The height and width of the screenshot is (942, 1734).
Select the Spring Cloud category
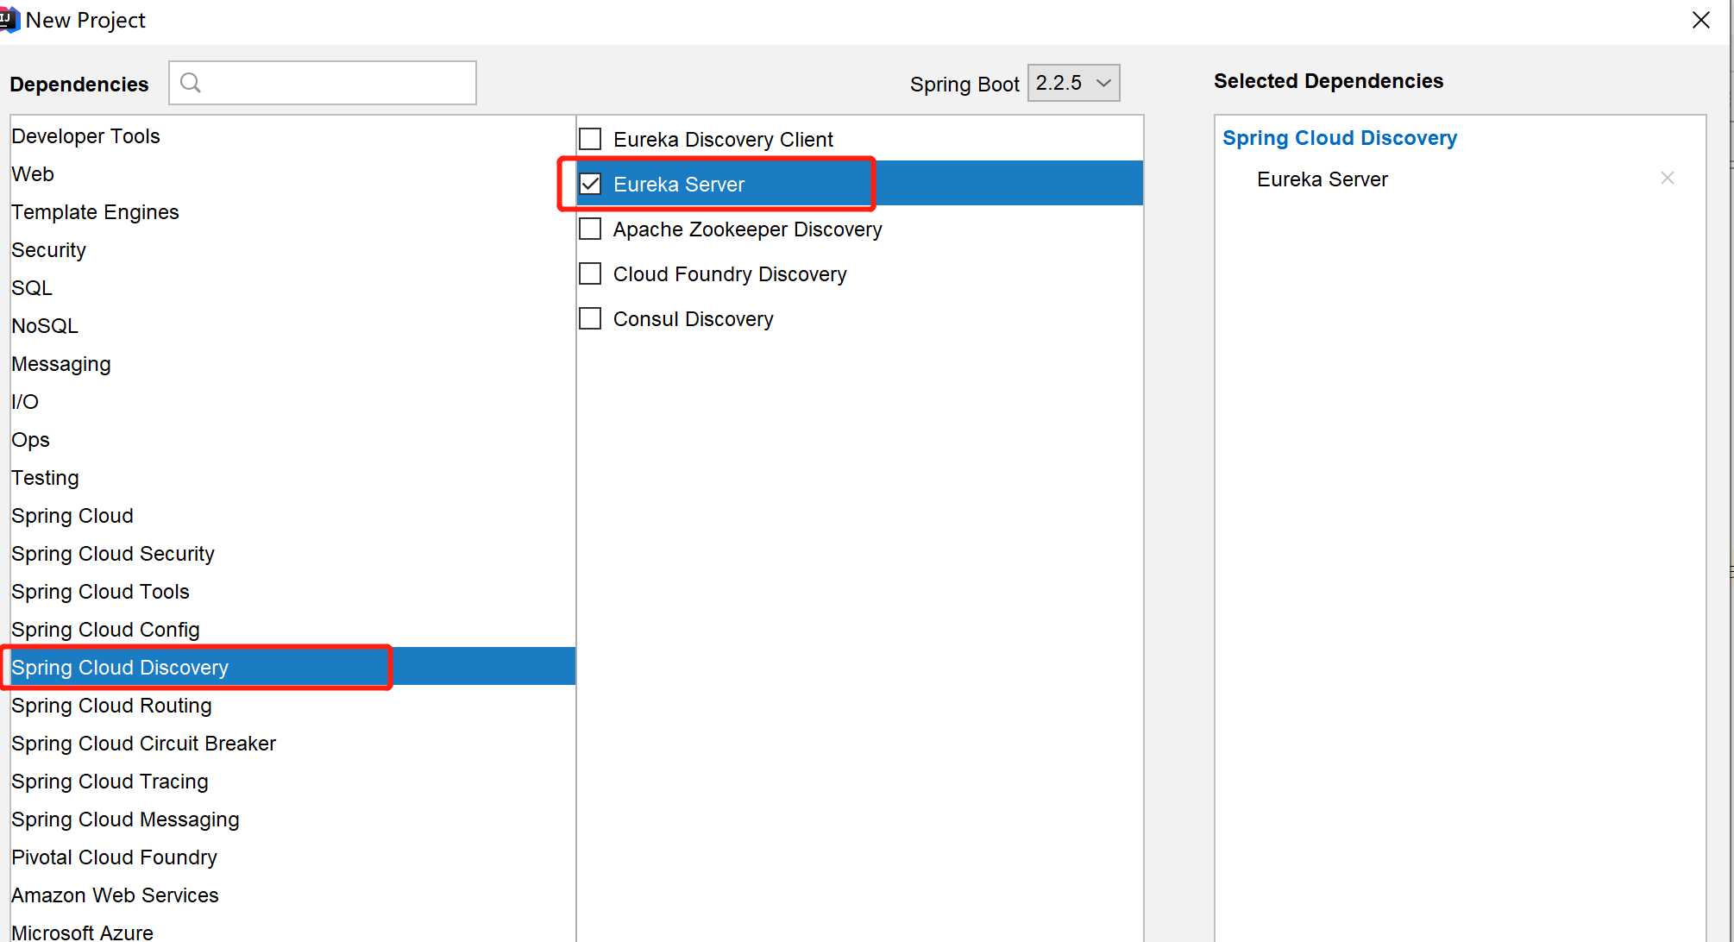click(292, 516)
